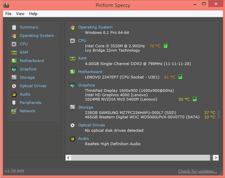Image resolution: width=225 pixels, height=178 pixels.
Task: Click the Peripherals mouse icon in sidebar
Action: [x=14, y=103]
